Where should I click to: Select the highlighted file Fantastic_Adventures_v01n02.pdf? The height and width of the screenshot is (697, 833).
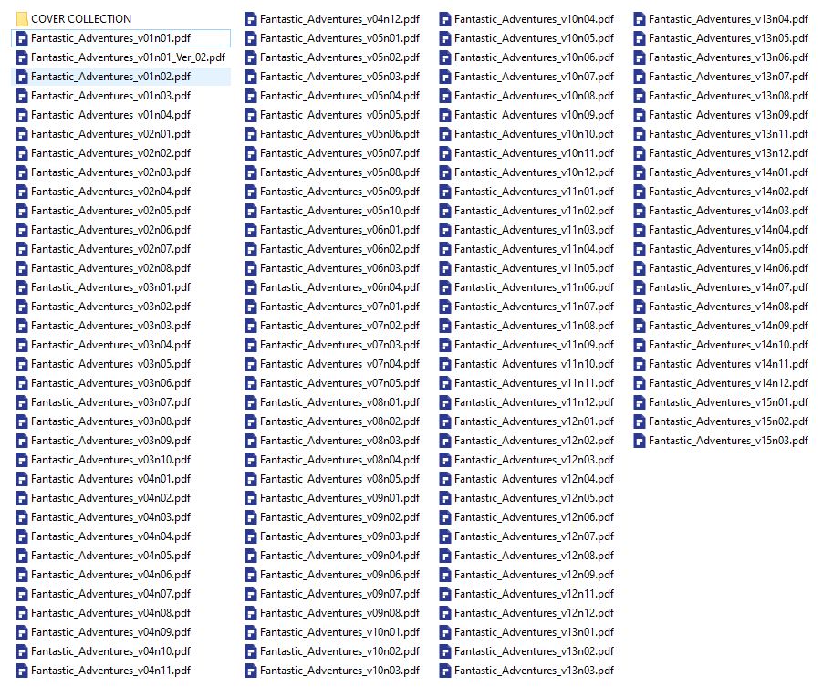[x=110, y=77]
